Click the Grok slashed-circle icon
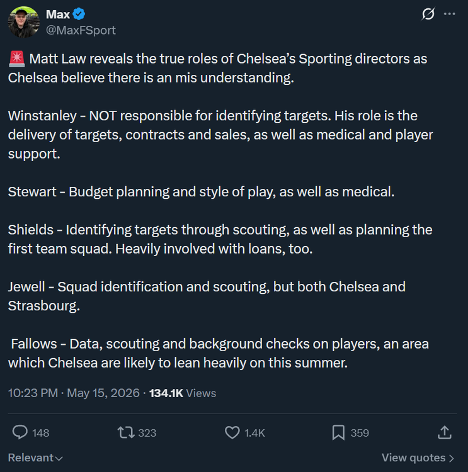The image size is (468, 472). coord(428,14)
